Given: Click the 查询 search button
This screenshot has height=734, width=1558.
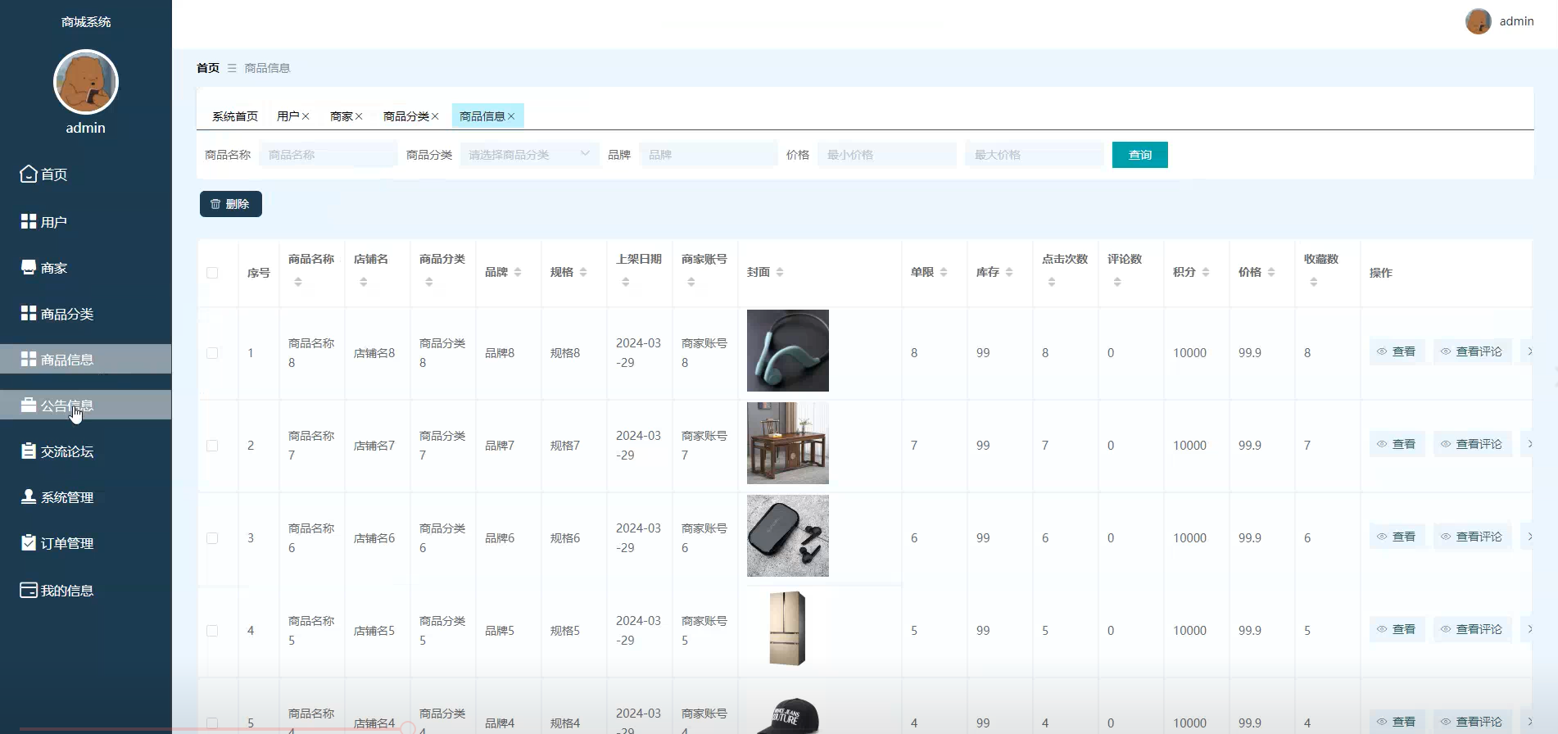Looking at the screenshot, I should click(1140, 155).
